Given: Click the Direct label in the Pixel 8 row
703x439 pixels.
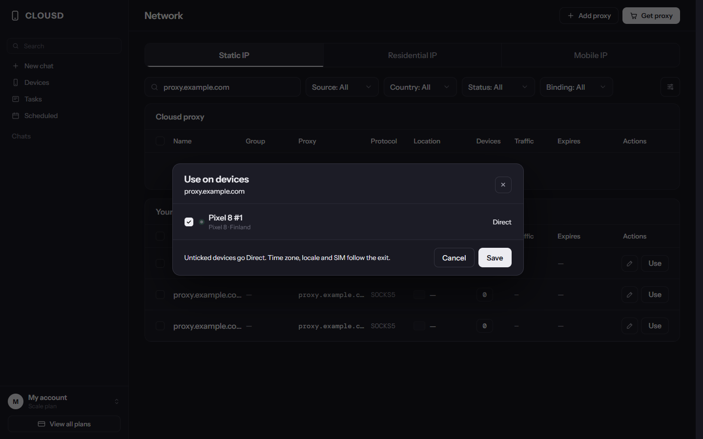Looking at the screenshot, I should (502, 222).
